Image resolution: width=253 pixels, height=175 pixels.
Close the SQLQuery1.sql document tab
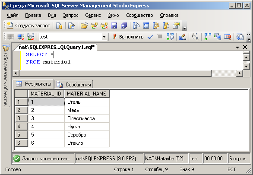tap(245, 47)
